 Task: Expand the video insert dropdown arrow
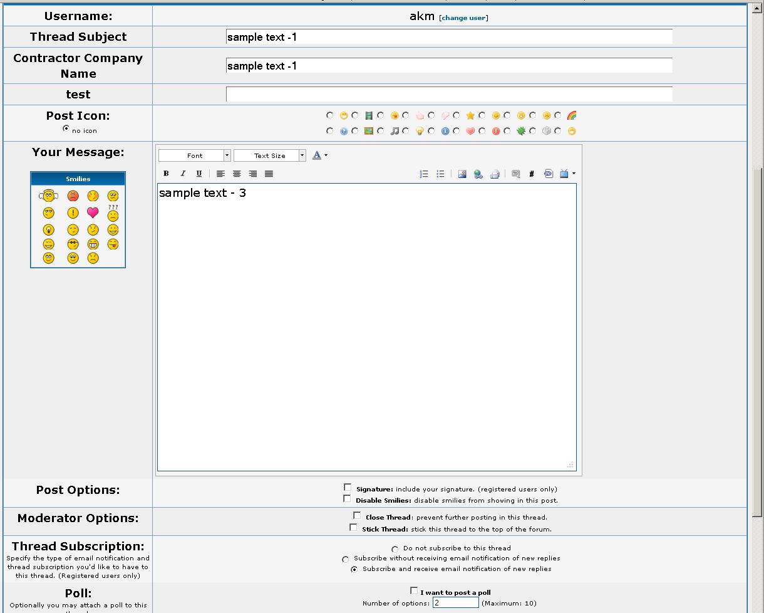click(x=574, y=174)
